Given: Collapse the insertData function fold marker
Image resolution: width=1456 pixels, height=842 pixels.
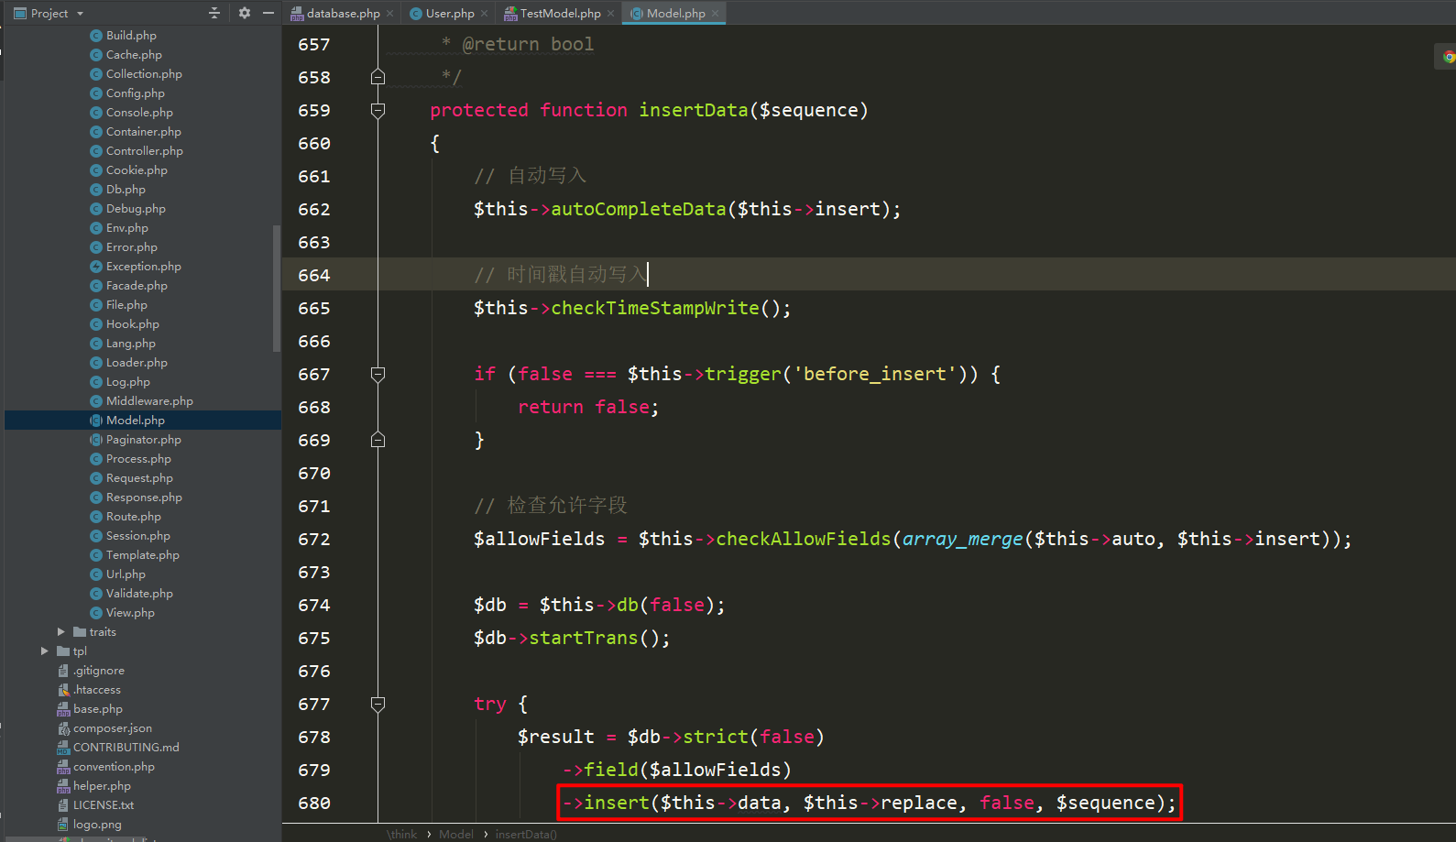Looking at the screenshot, I should (378, 111).
